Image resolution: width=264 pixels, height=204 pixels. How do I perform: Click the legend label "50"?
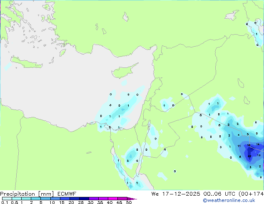coord(129,202)
